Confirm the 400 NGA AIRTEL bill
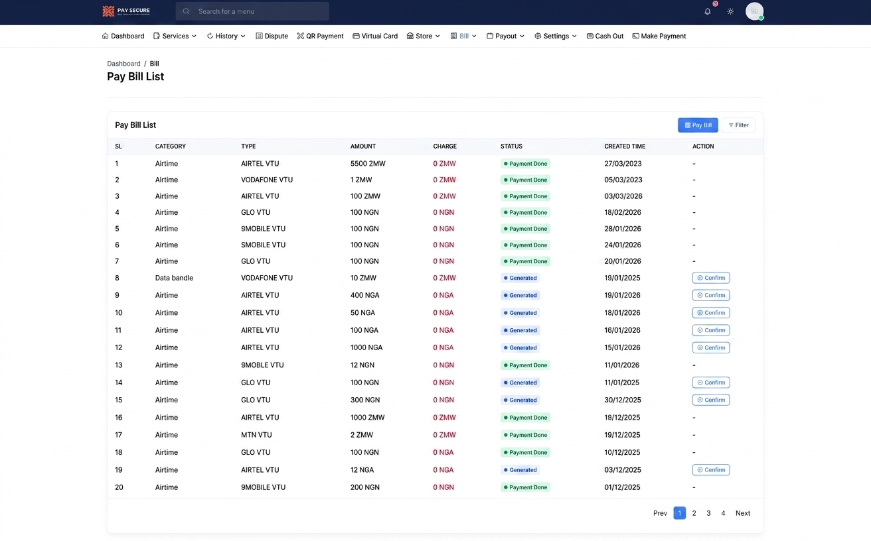871x541 pixels. [711, 295]
